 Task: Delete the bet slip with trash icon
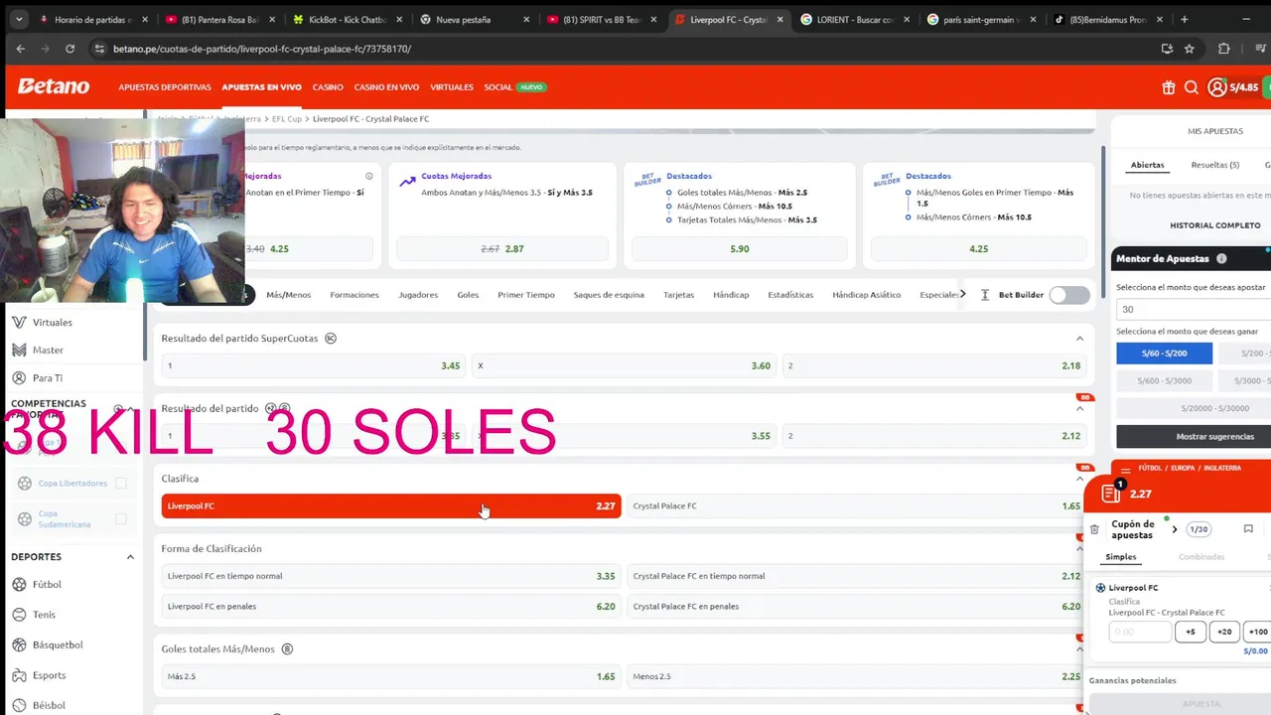pyautogui.click(x=1094, y=529)
